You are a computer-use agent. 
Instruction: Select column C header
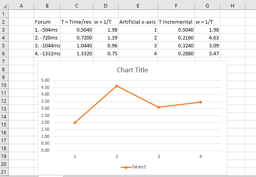click(76, 5)
